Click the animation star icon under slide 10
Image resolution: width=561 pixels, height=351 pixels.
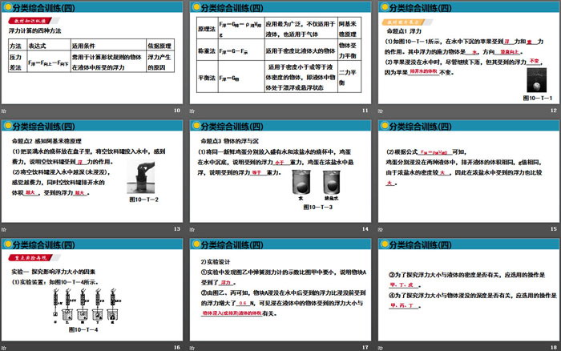(5, 111)
